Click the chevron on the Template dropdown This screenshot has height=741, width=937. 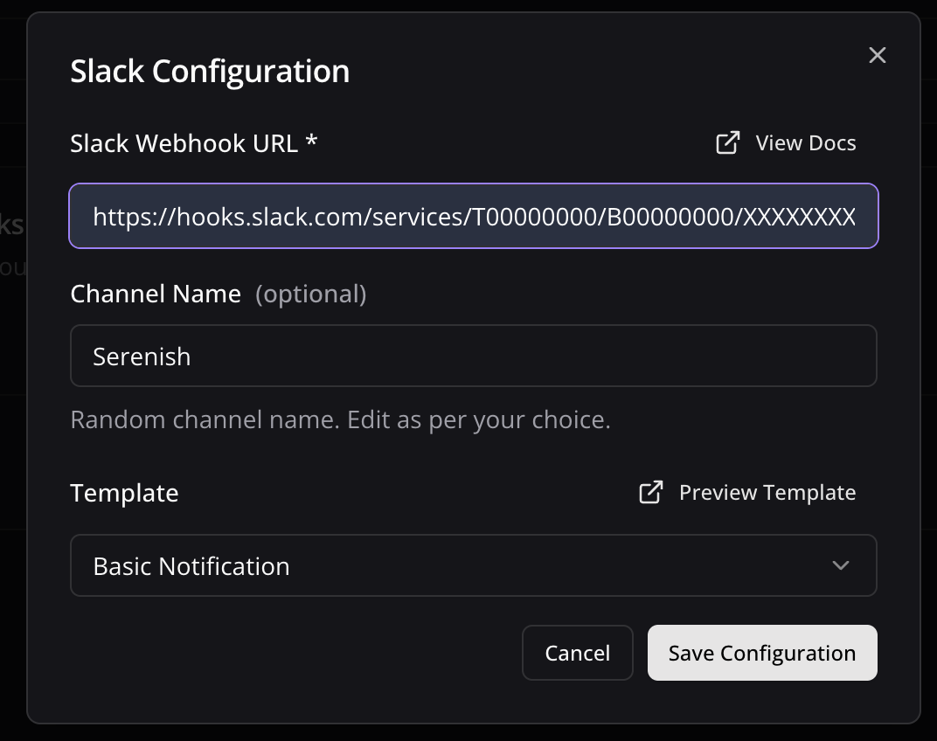[x=840, y=565]
